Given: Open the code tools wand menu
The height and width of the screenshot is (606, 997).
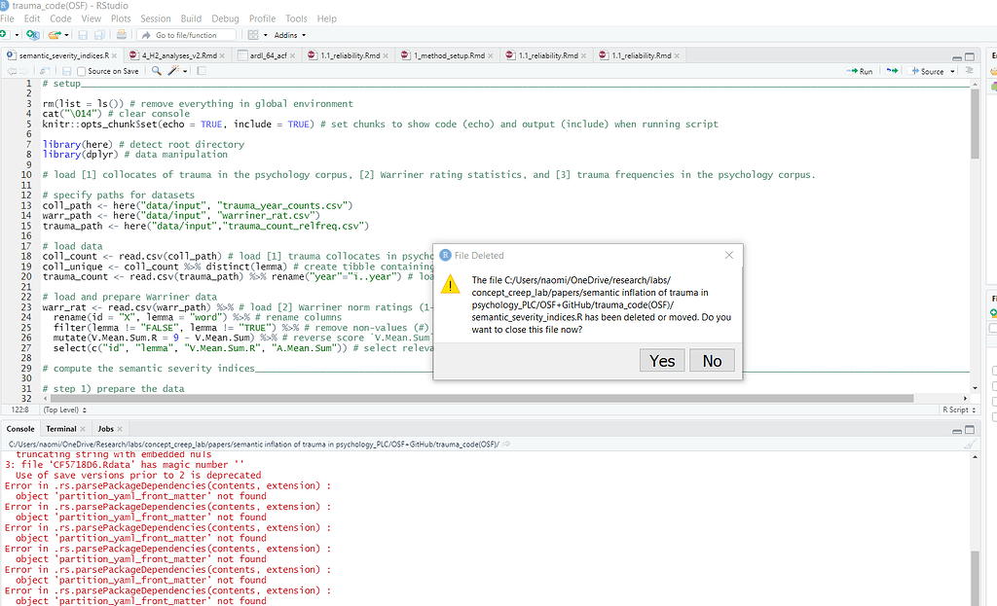Looking at the screenshot, I should (x=174, y=70).
